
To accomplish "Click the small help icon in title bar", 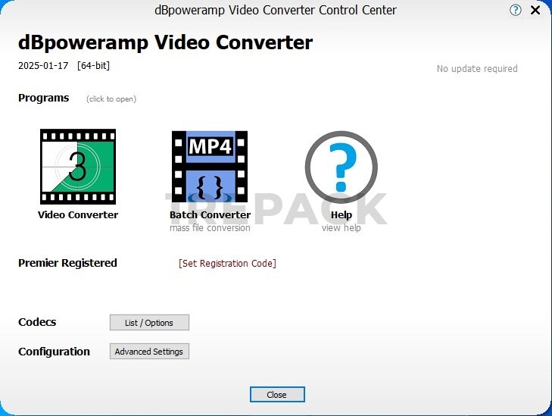I will [x=516, y=11].
